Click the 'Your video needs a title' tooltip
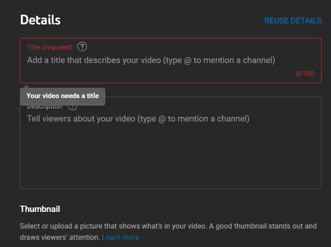Screen dimensions: 331x247 (x=63, y=96)
